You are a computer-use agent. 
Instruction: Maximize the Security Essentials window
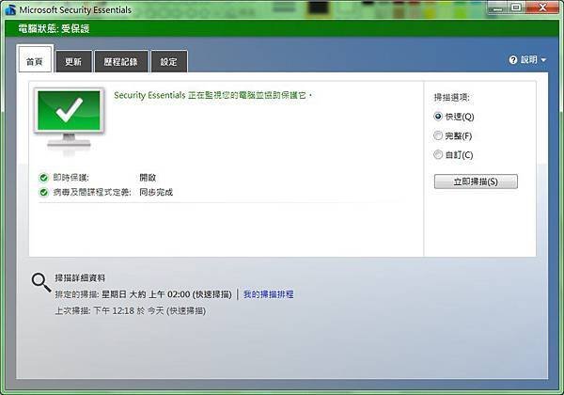(516, 8)
